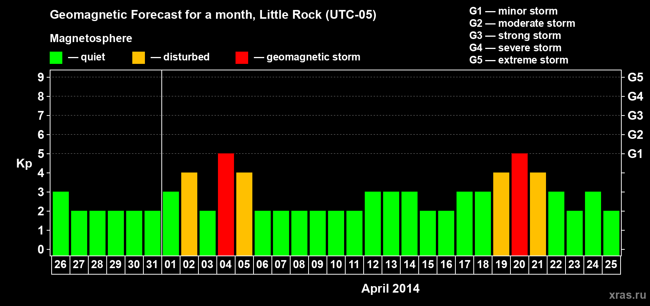
Task: Click the 'G1 — minor storm' legend text
Action: click(x=513, y=11)
